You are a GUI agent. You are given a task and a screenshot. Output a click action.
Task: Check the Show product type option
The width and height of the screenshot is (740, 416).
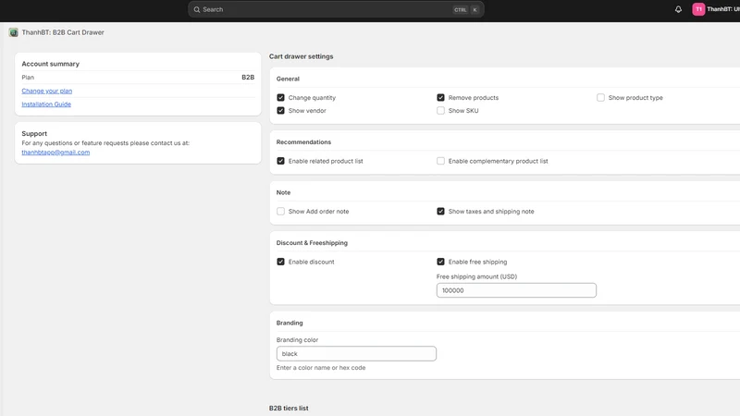click(x=600, y=98)
